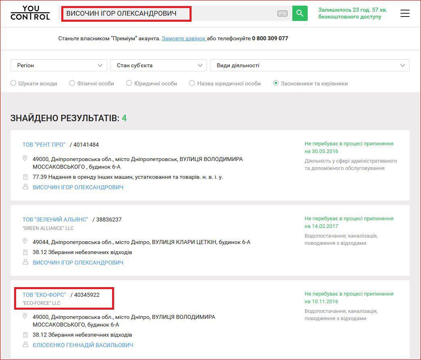421x360 pixels.
Task: Open the virtual keyboard icon in search bar
Action: [282, 13]
